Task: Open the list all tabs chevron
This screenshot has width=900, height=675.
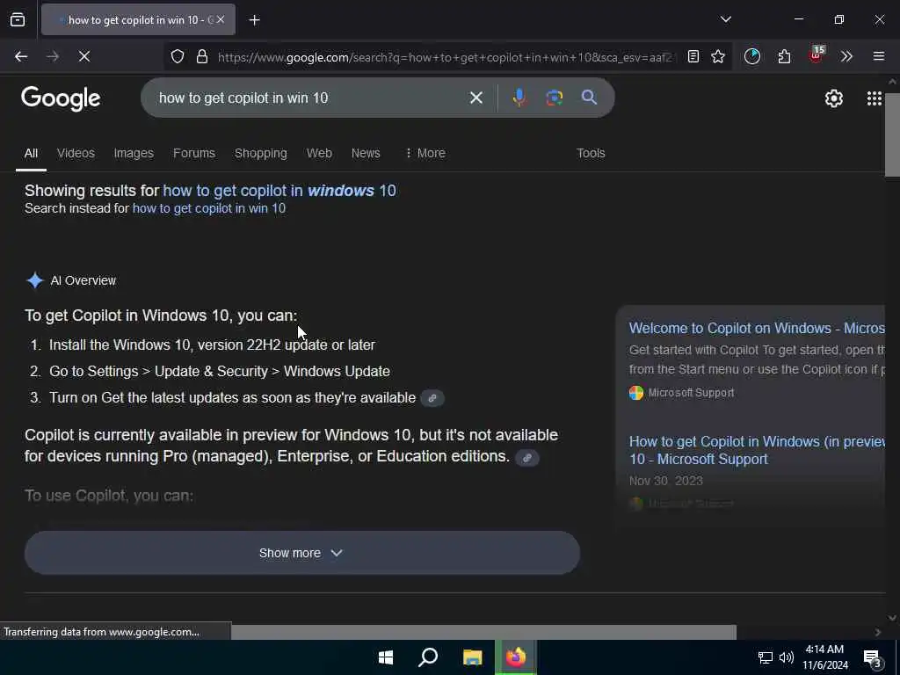Action: [725, 19]
